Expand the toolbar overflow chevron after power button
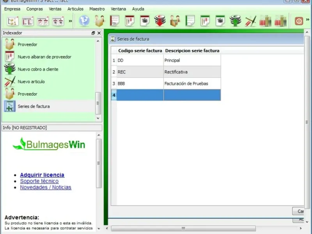312x234 pixels. 308,19
